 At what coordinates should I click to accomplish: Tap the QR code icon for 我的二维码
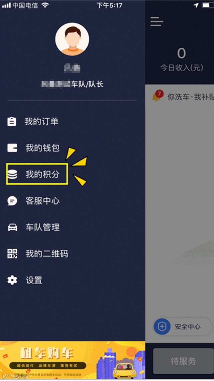(x=12, y=254)
